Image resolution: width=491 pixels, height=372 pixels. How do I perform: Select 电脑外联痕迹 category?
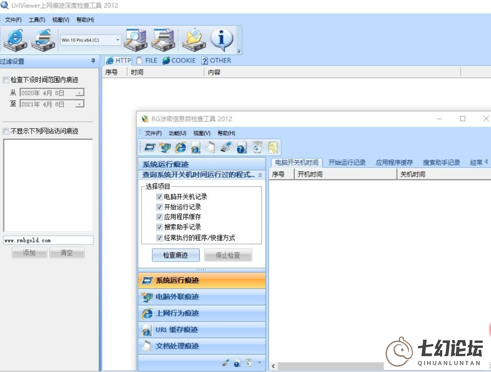(202, 297)
